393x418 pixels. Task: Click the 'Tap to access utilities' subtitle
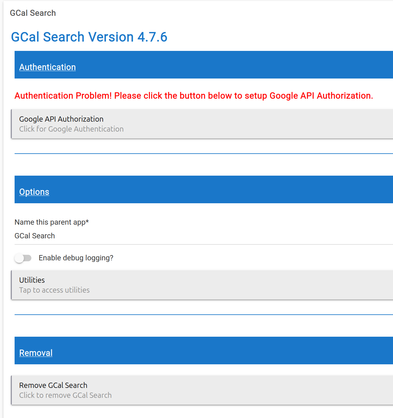point(54,290)
